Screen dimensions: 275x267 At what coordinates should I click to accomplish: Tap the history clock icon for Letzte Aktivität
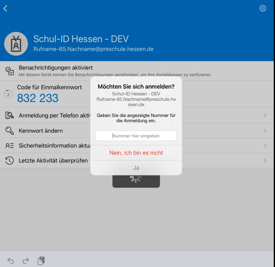(9, 160)
